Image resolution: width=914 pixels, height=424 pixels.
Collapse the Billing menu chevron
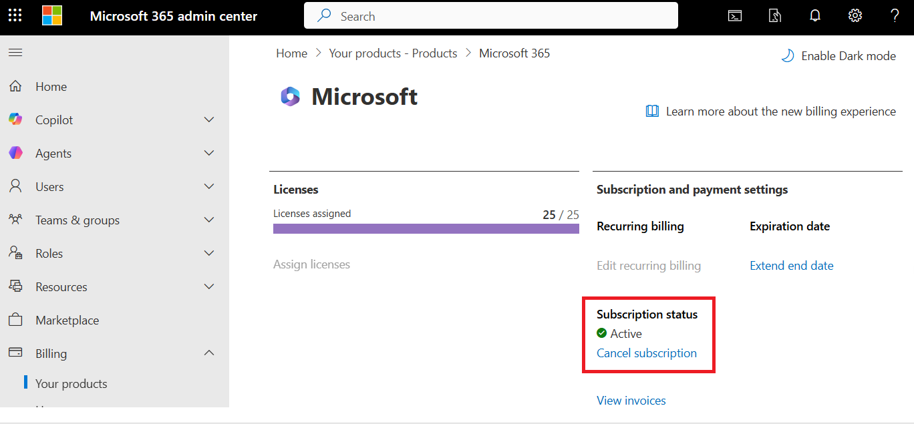click(x=209, y=353)
